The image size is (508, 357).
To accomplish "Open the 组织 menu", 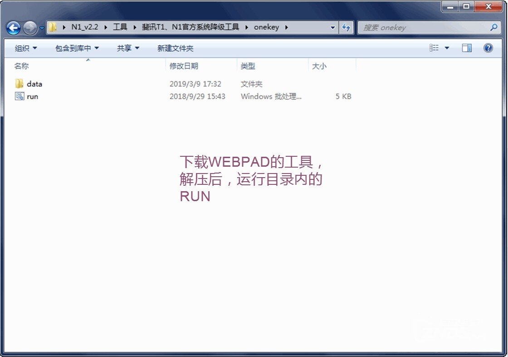I will point(26,48).
